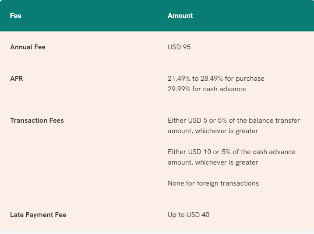Click the 29.99% for cash advance text

[207, 89]
